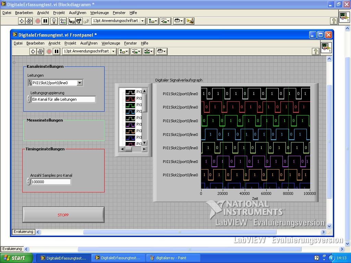The image size is (351, 263).
Task: Click Pause button in Frontpanel toolbar
Action: (x=57, y=51)
